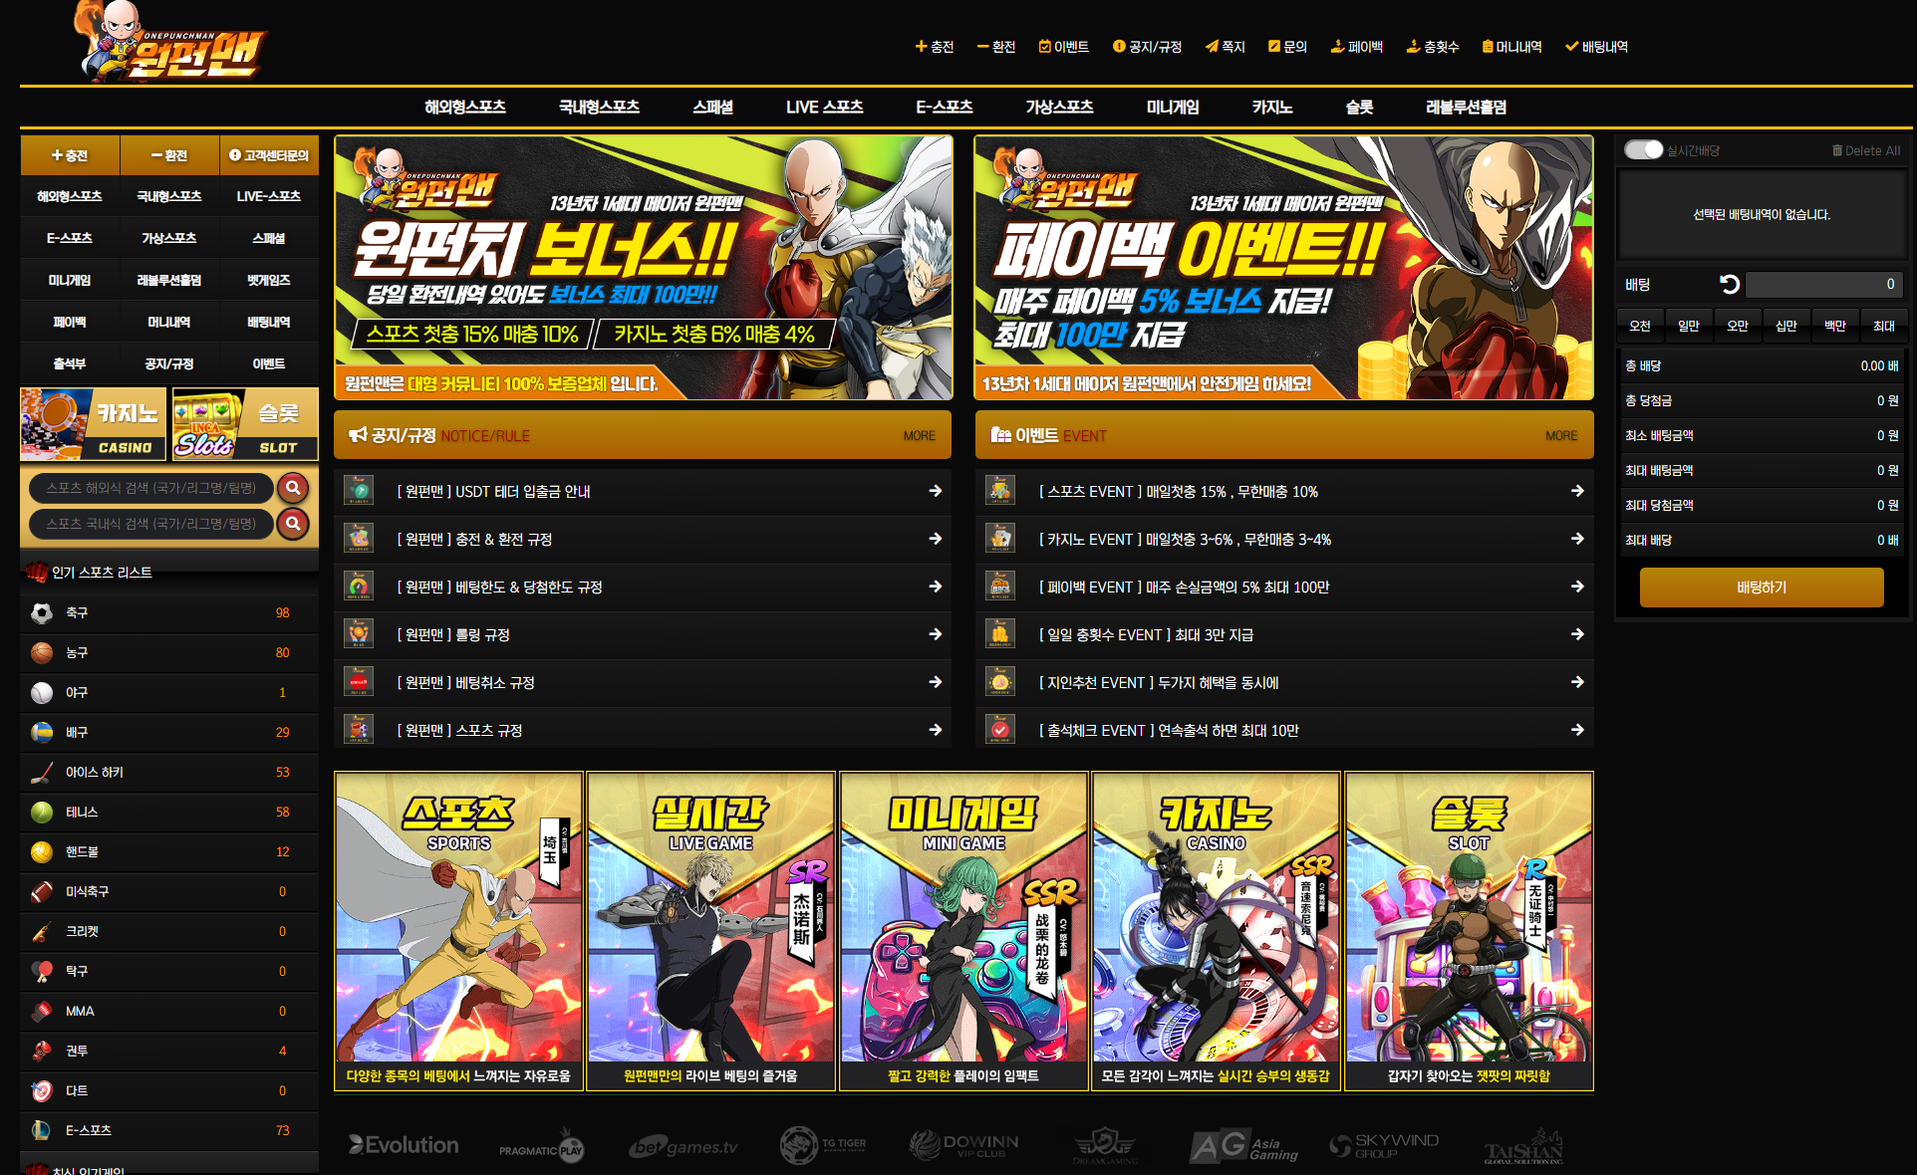Open the E-스포츠 category in the sports list
The width and height of the screenshot is (1917, 1175).
[x=89, y=1130]
